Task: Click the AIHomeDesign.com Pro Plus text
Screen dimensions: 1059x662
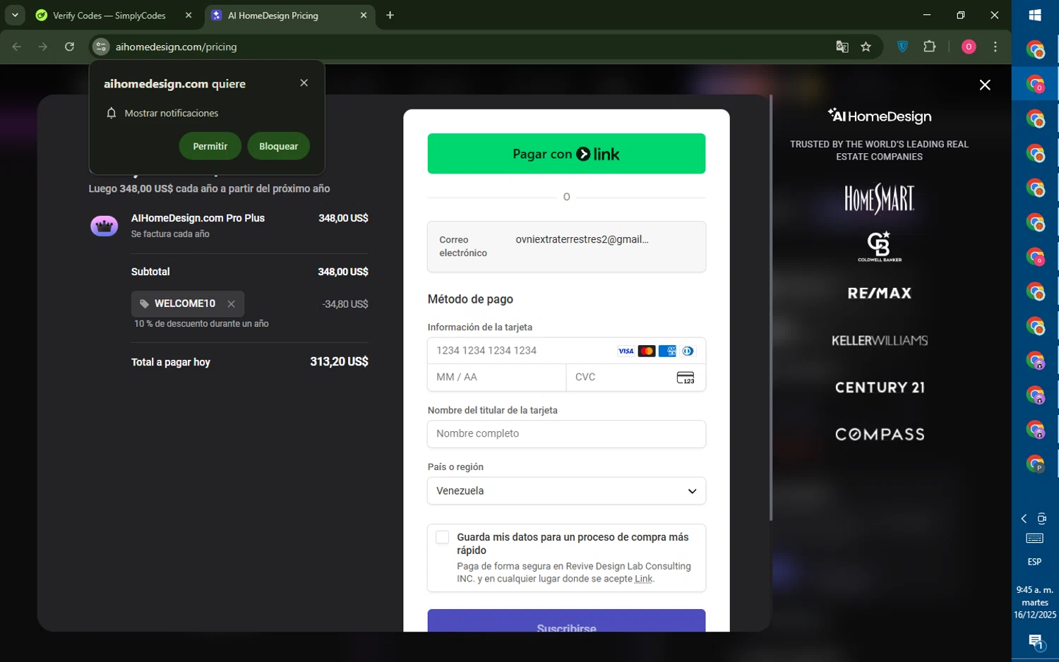Action: tap(198, 218)
